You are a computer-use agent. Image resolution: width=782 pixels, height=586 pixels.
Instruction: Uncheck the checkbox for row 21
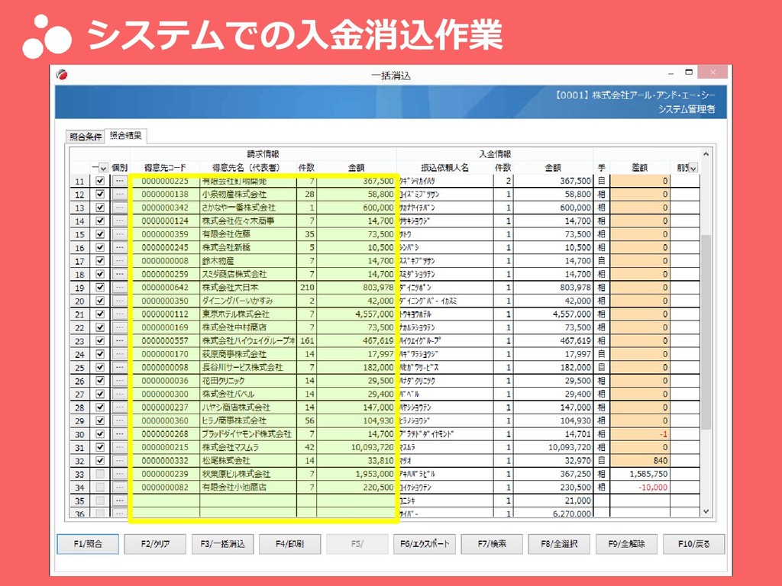100,314
